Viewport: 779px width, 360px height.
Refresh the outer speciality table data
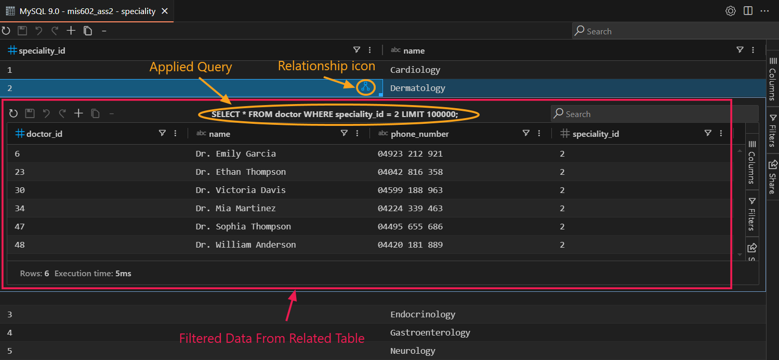pyautogui.click(x=6, y=31)
